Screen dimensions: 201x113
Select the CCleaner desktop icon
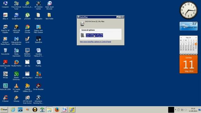point(5,99)
